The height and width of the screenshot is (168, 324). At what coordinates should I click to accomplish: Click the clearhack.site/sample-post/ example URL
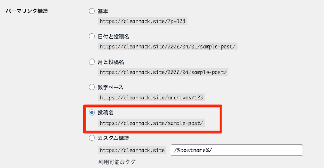(x=152, y=123)
